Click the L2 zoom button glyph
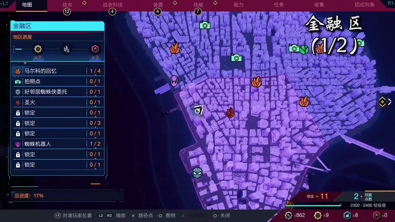Image resolution: width=395 pixels, height=222 pixels. coord(101,216)
